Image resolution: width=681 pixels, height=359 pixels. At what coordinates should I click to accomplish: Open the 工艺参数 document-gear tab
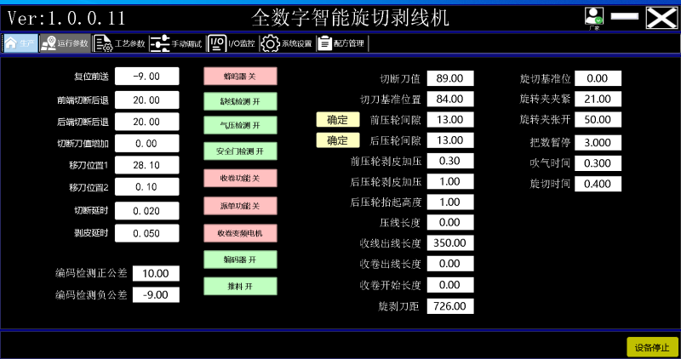click(x=119, y=43)
